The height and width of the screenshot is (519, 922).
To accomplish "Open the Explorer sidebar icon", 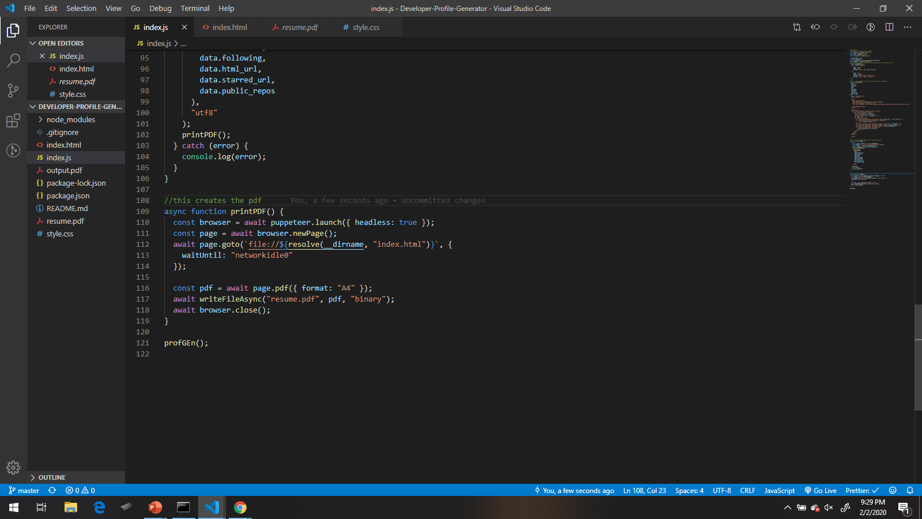I will (13, 31).
